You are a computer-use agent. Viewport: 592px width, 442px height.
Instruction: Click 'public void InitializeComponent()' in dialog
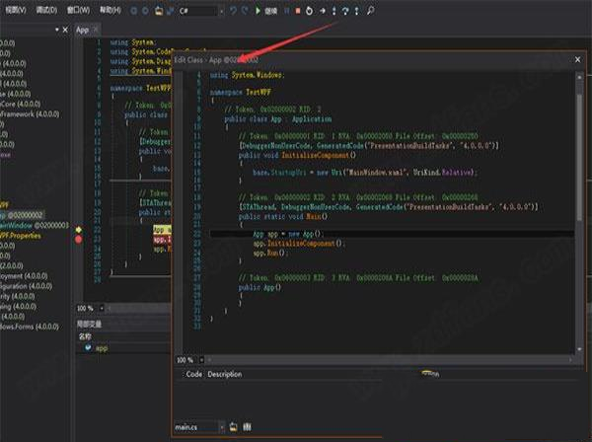[x=297, y=155]
